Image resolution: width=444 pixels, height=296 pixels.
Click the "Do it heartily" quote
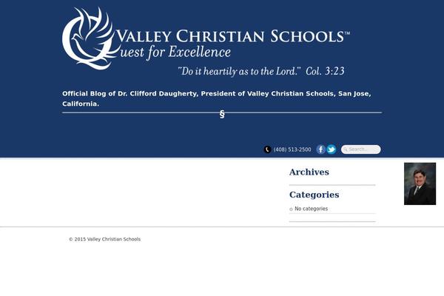(239, 71)
